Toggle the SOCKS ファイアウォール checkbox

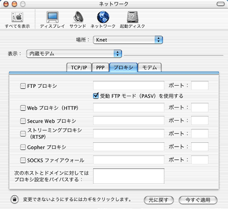tap(23, 161)
